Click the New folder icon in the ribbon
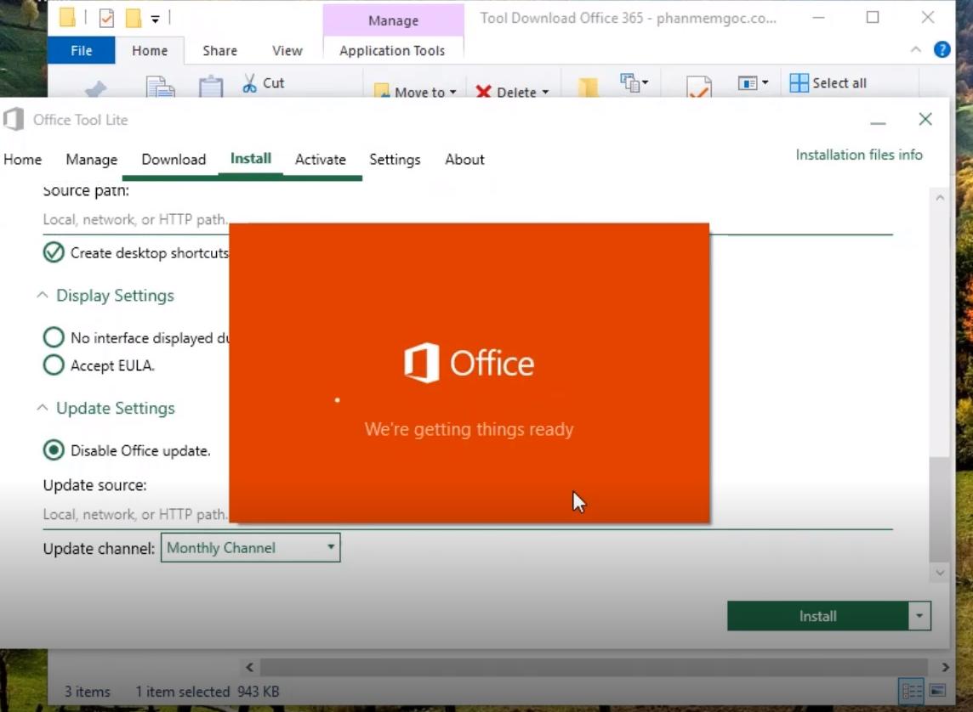973x712 pixels. point(587,87)
